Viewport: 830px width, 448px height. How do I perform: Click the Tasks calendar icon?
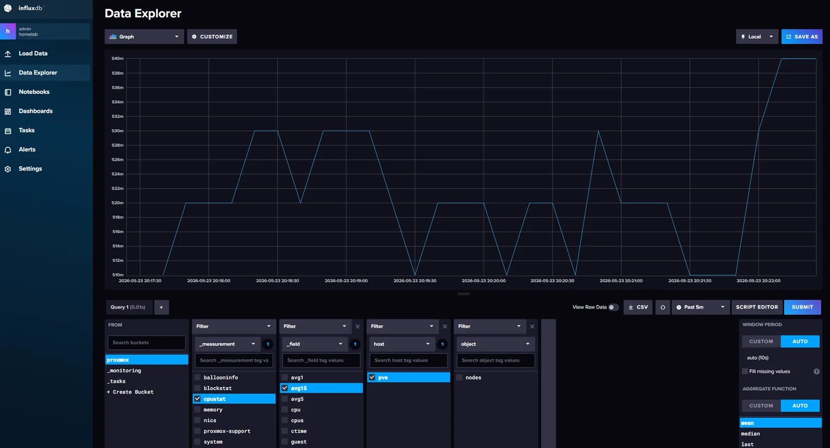[x=8, y=131]
